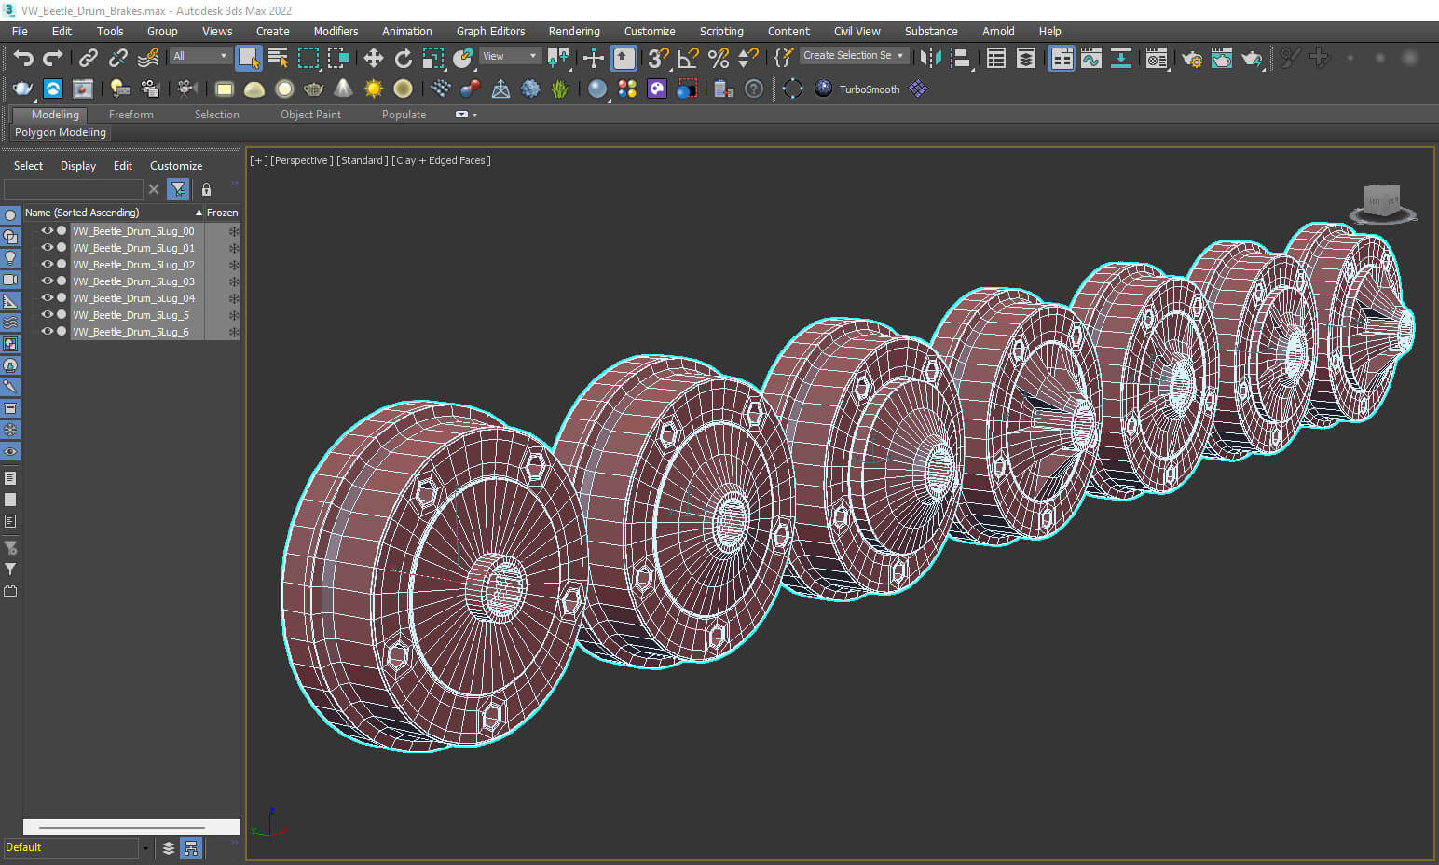Open Select by Name dialog icon

pyautogui.click(x=278, y=58)
